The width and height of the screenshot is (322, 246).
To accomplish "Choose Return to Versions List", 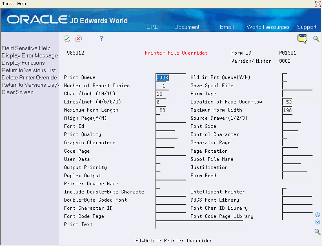I will pos(29,70).
